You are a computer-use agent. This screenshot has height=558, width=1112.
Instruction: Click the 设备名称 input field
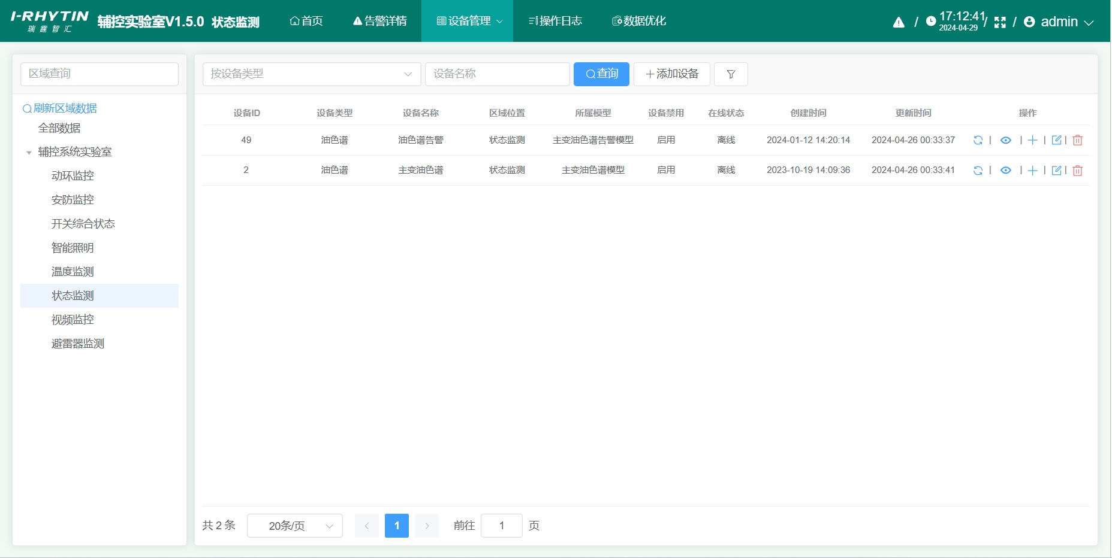[498, 74]
